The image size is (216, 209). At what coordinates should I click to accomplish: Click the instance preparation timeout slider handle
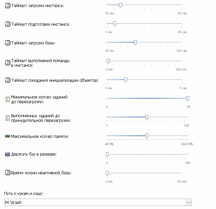coord(115,24)
